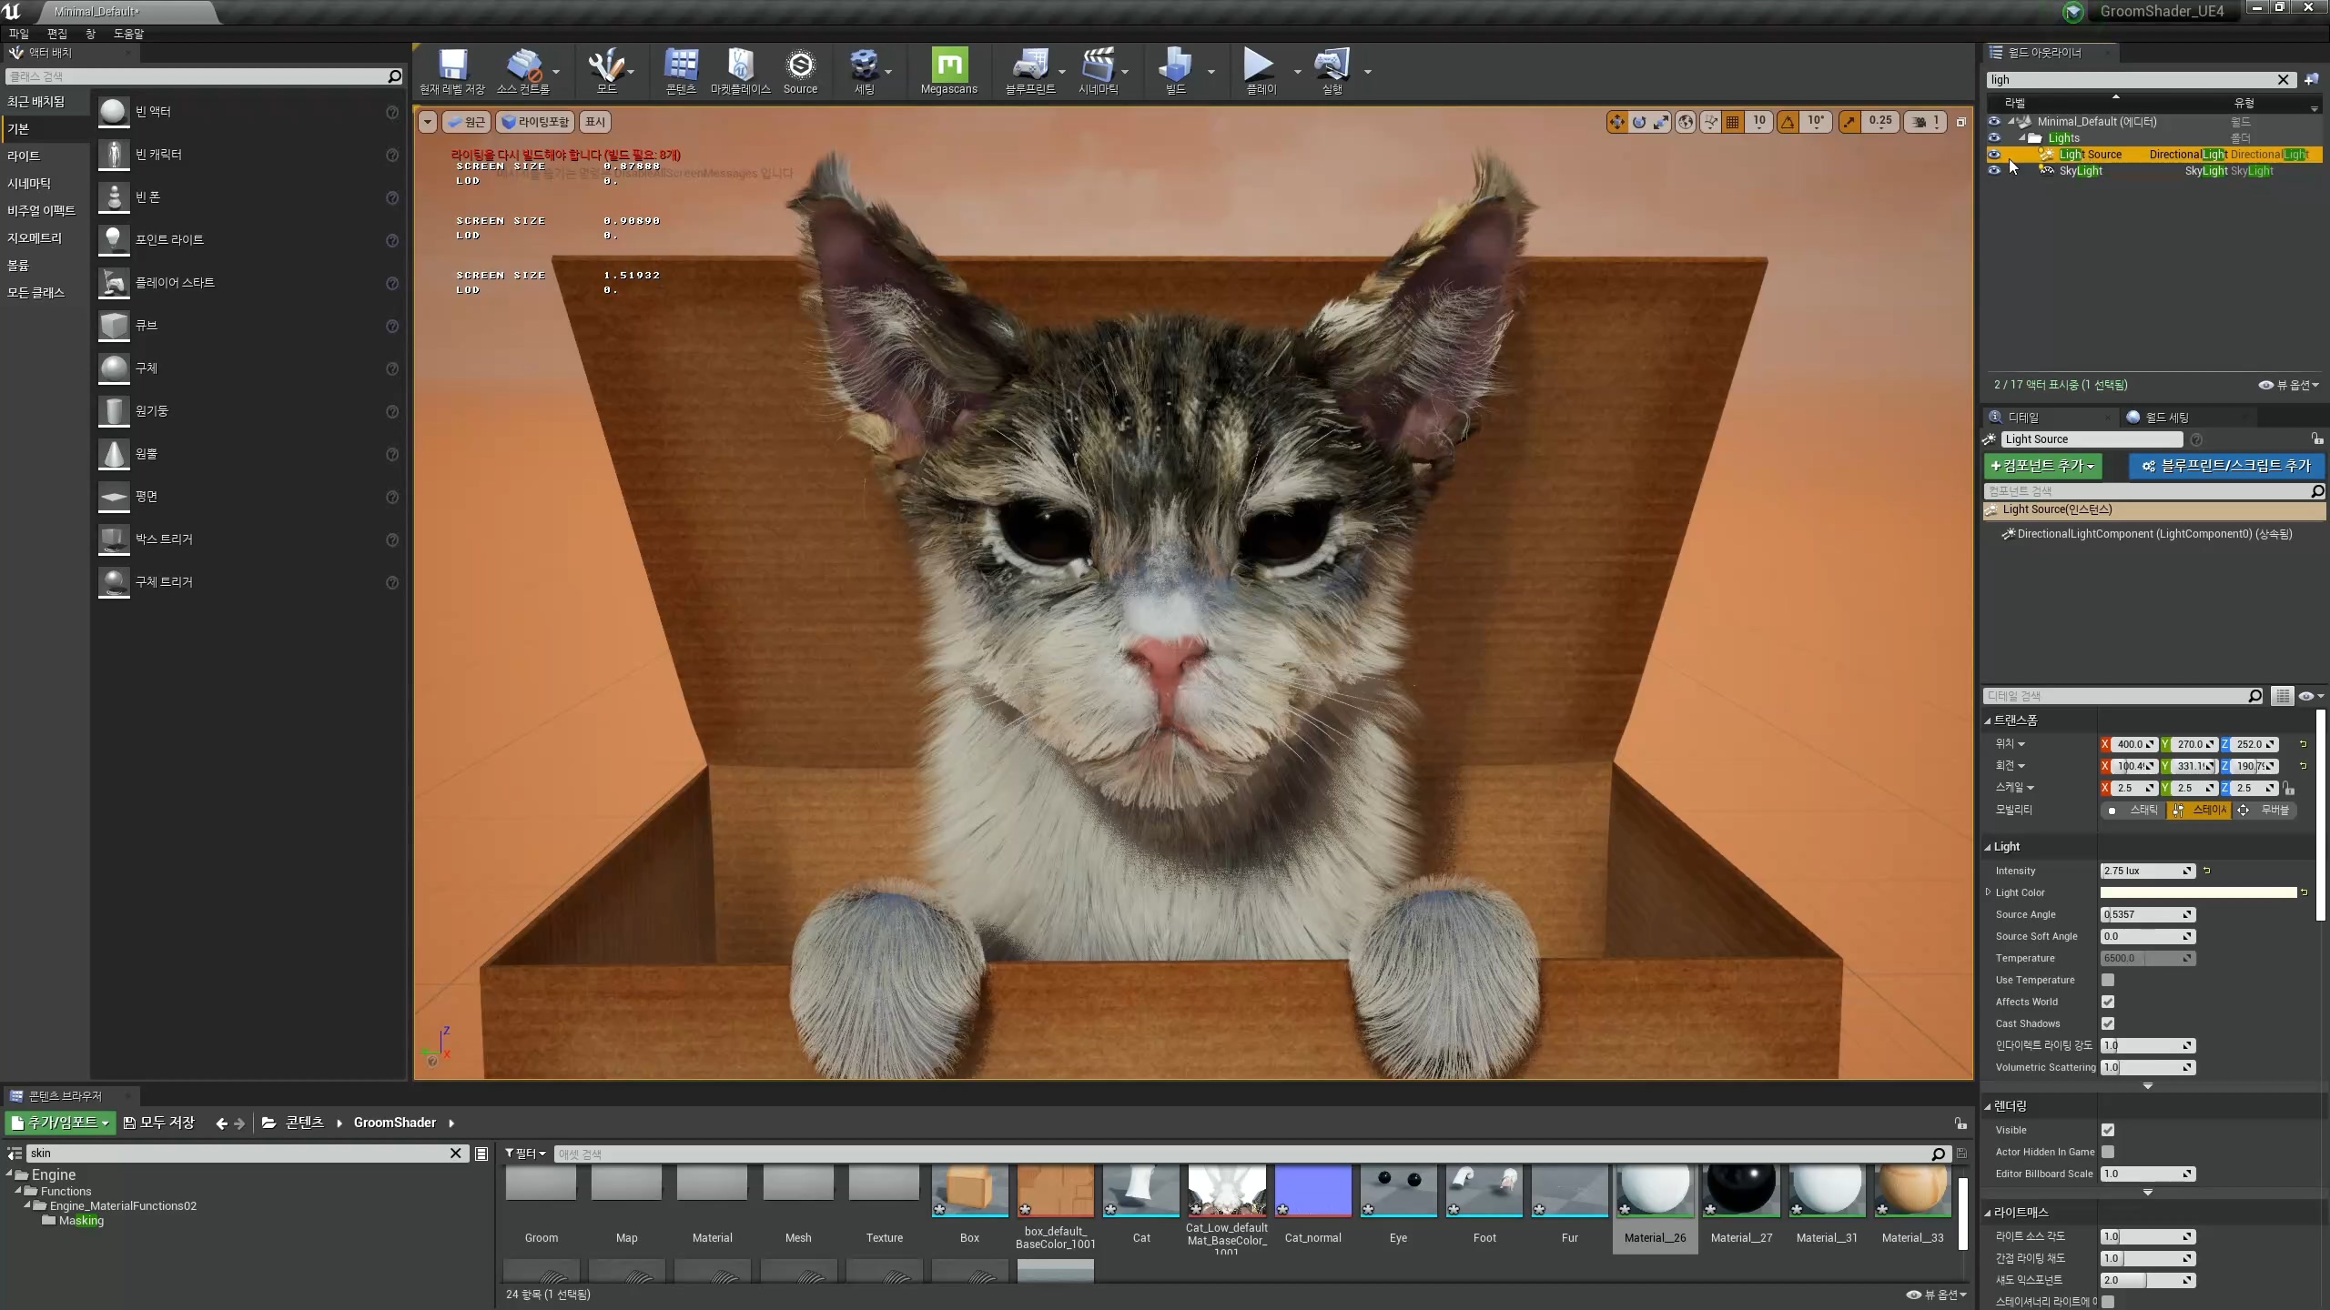The height and width of the screenshot is (1310, 2330).
Task: Collapse the Lights folder in outliner
Action: [2023, 138]
